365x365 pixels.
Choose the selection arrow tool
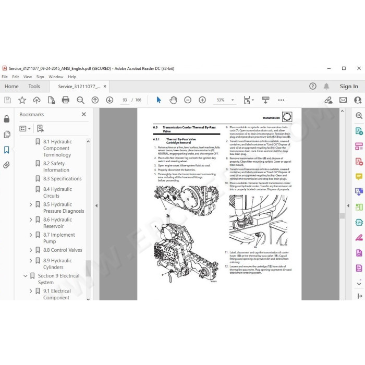(159, 100)
